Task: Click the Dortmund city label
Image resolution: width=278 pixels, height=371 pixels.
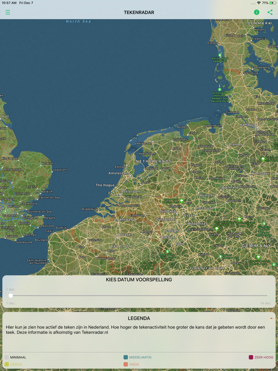Action: pyautogui.click(x=205, y=208)
